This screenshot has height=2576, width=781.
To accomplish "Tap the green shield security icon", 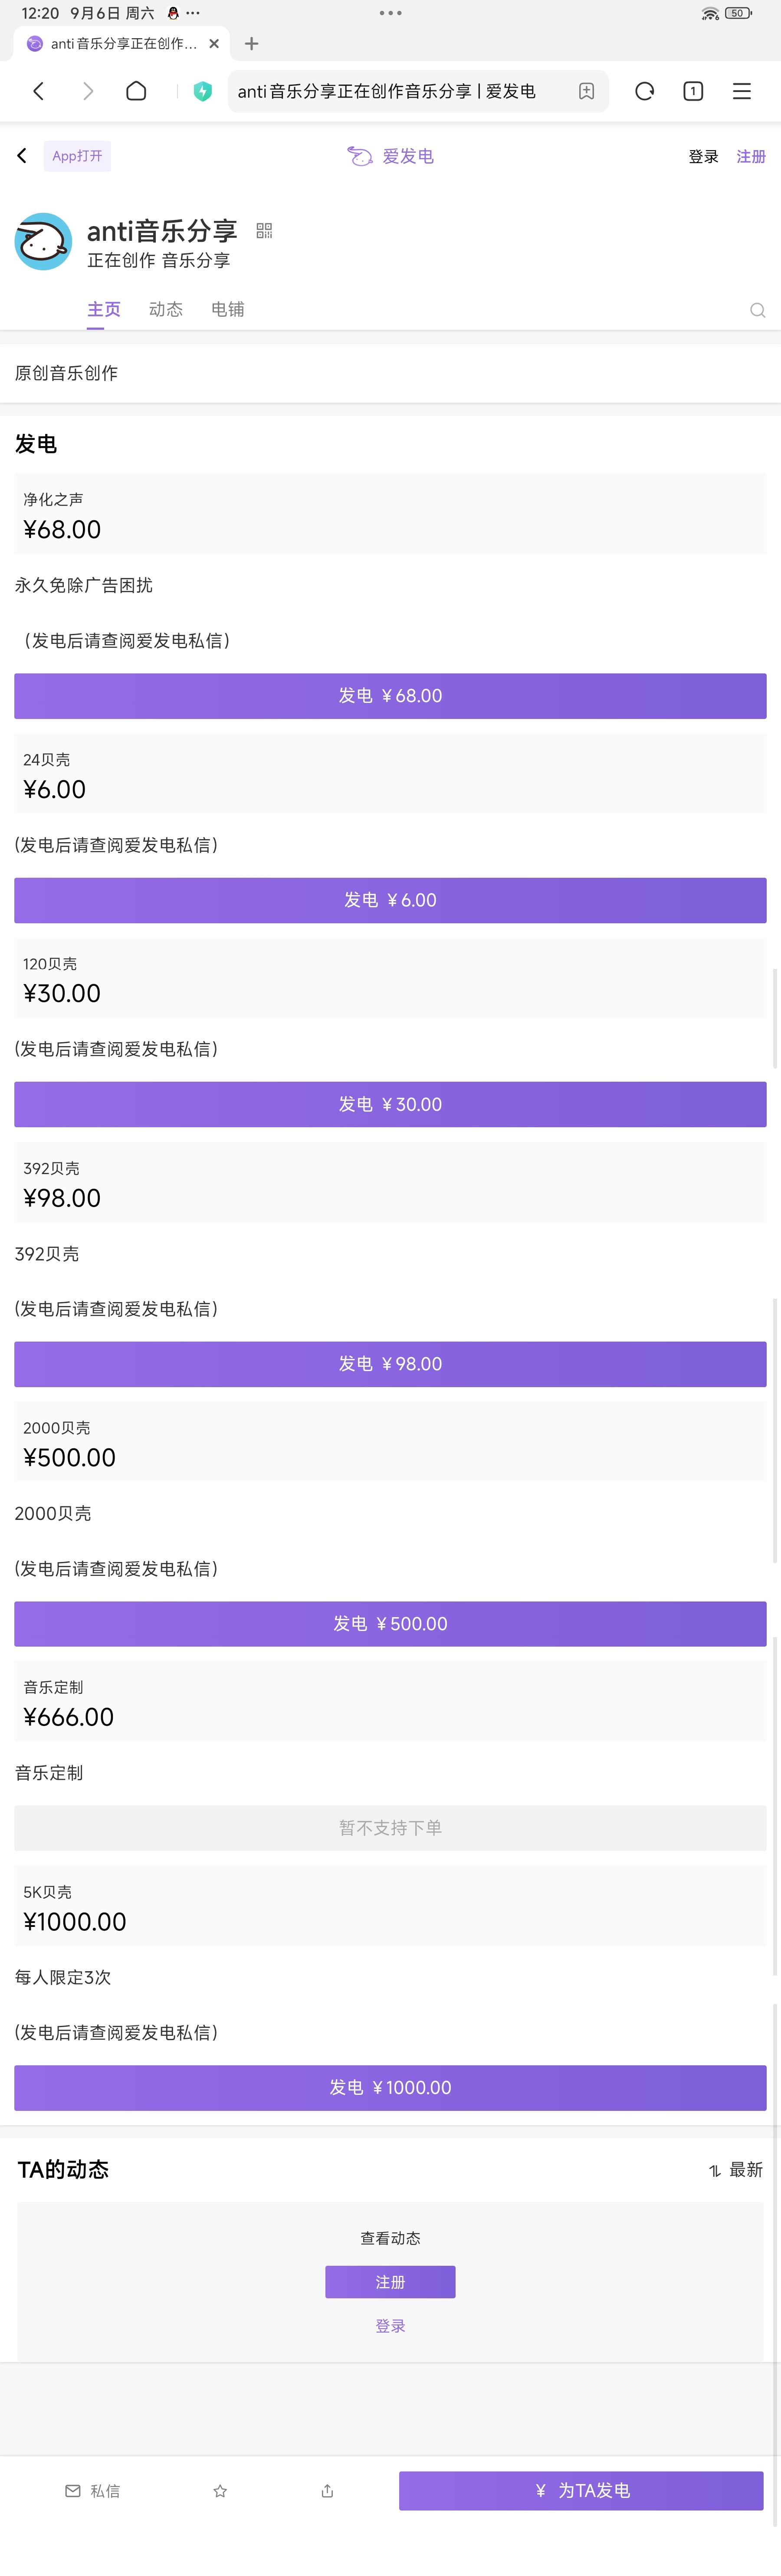I will click(202, 91).
